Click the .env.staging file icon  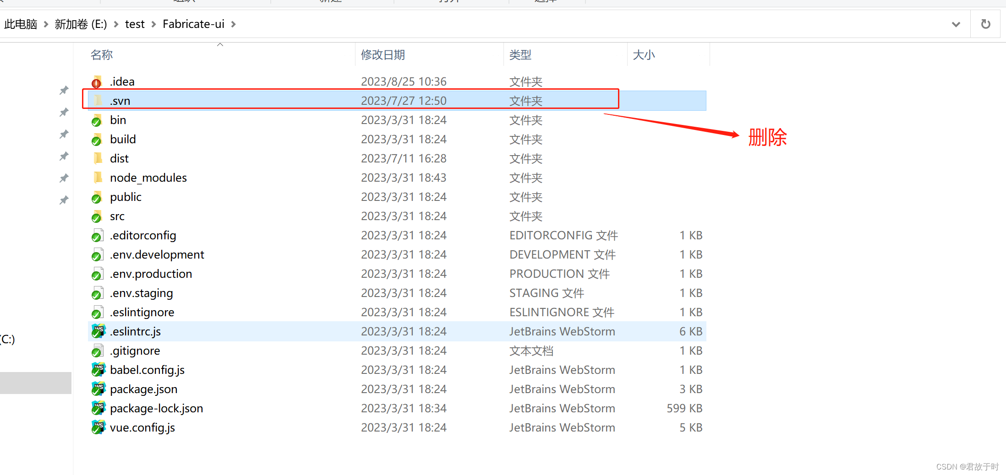(97, 293)
